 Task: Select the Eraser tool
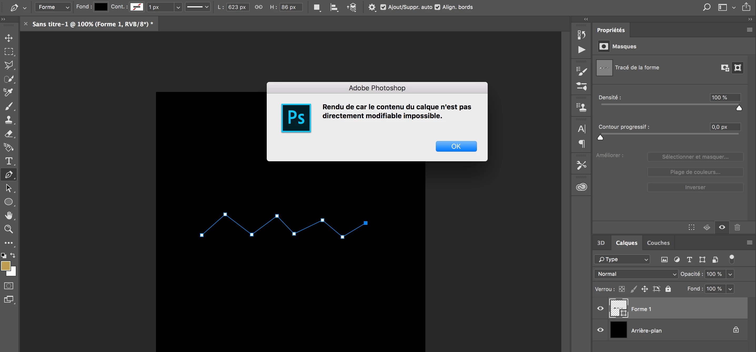pos(8,134)
